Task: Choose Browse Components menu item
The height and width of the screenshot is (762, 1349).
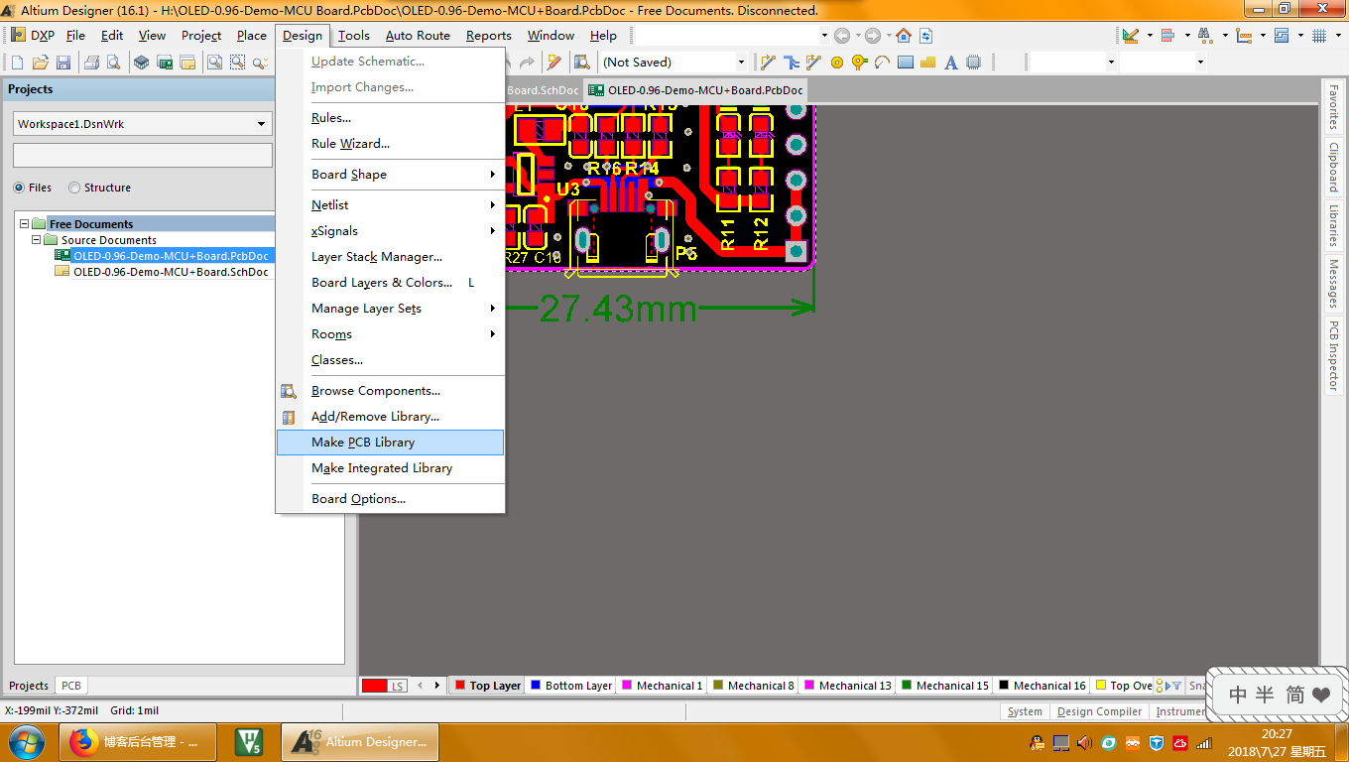Action: tap(390, 391)
